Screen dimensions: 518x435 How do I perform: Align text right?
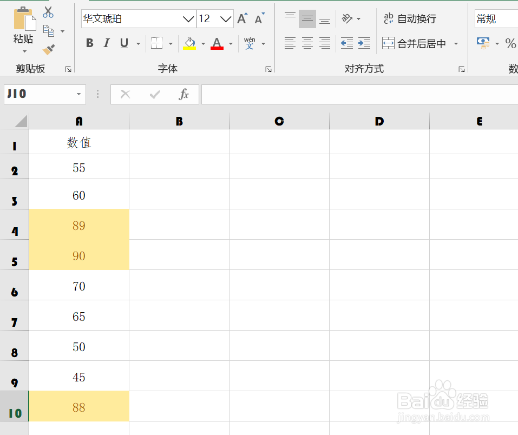click(325, 43)
